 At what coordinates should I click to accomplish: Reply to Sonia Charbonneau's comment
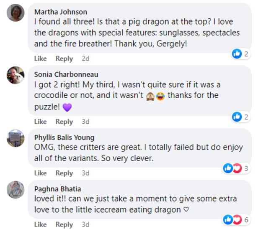(x=64, y=122)
